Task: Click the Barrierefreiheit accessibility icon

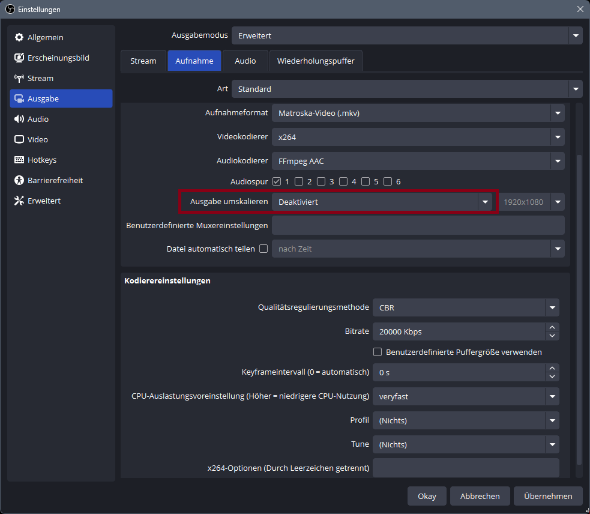Action: (x=19, y=180)
